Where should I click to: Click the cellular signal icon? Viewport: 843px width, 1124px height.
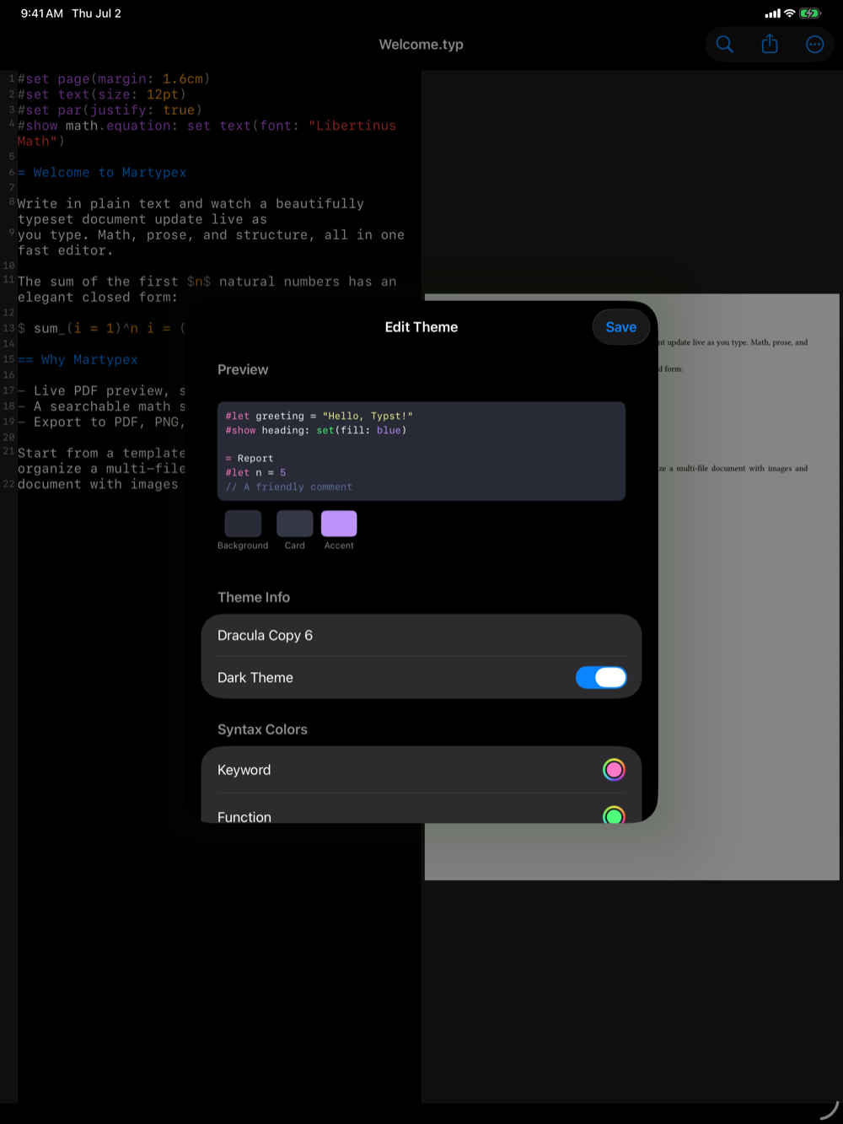point(772,13)
